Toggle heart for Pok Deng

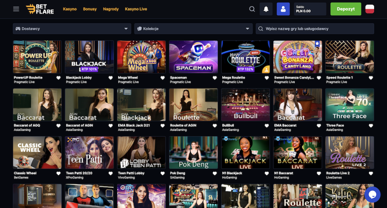(x=215, y=173)
